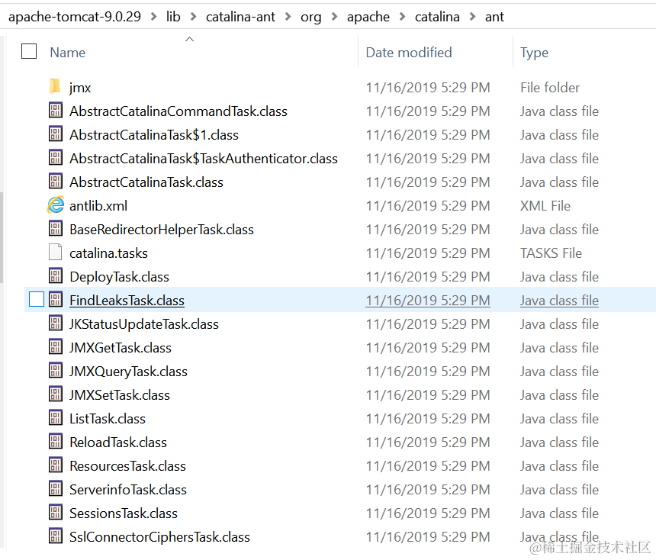
Task: Select file name ListTask.class
Action: [108, 419]
